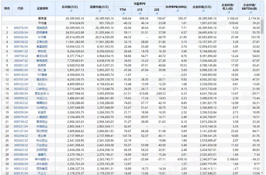Select security name 昭衍新药

[42, 131]
